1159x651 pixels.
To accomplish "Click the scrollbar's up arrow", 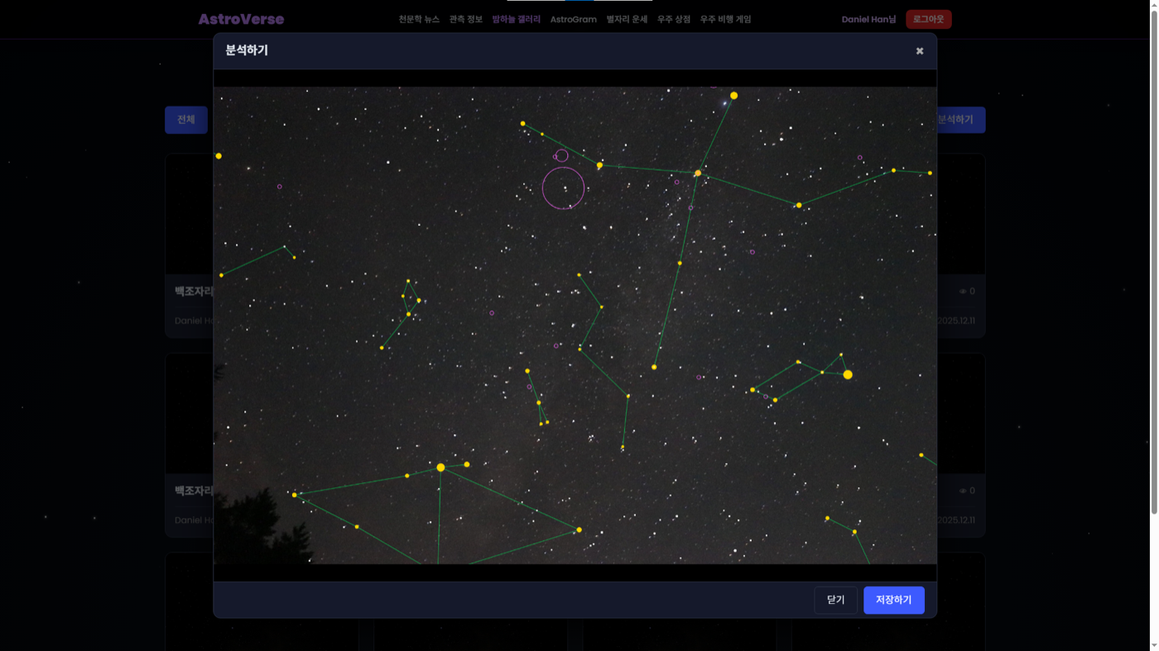I will (1154, 5).
